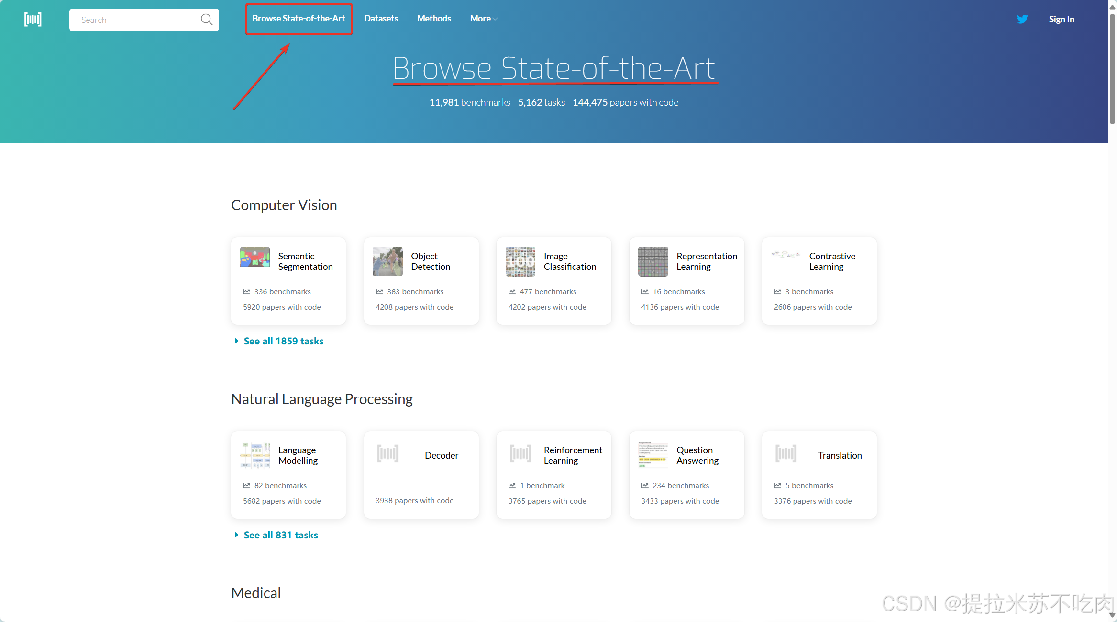Click the Language Modelling thumbnail

pyautogui.click(x=255, y=455)
